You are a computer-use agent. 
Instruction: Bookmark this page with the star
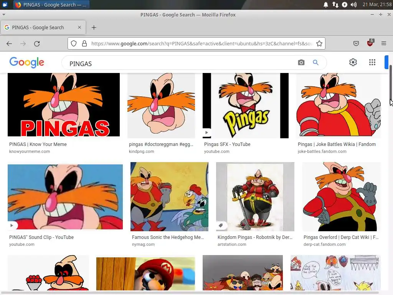point(319,44)
